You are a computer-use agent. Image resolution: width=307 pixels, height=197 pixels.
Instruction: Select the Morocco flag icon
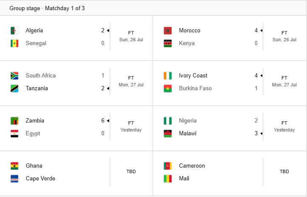coord(168,31)
